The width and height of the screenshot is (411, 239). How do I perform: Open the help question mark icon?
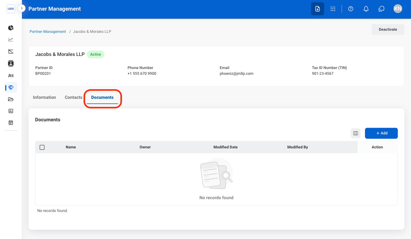click(x=351, y=9)
